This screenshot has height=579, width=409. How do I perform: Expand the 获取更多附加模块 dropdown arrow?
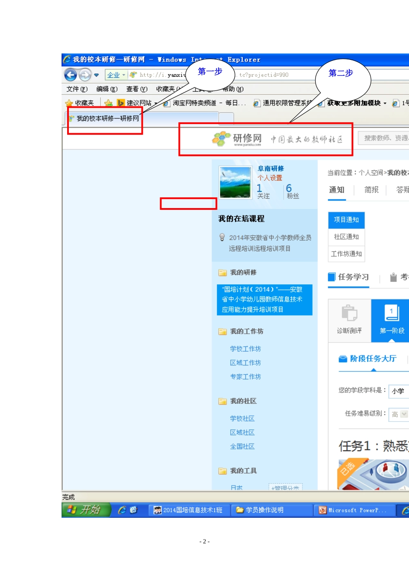tap(385, 103)
